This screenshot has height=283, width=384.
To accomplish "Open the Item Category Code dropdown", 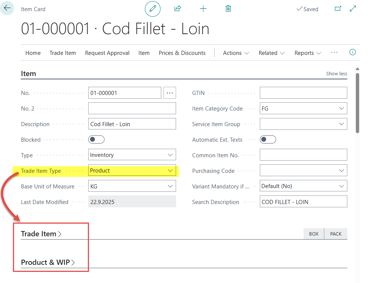I will point(341,109).
